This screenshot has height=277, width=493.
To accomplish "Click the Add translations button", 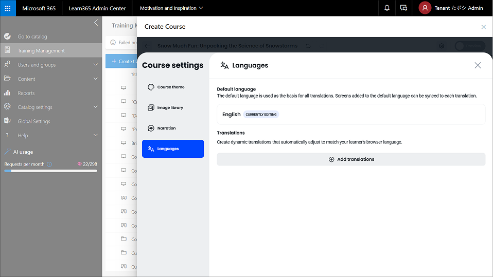I will click(x=351, y=159).
